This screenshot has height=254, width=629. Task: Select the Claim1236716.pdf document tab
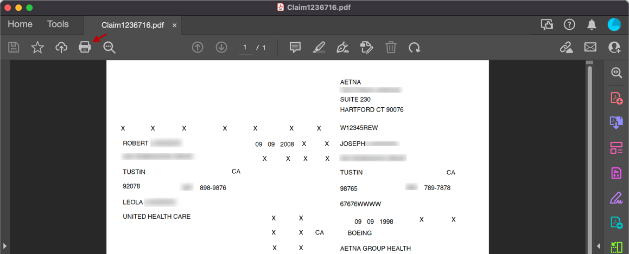click(133, 25)
